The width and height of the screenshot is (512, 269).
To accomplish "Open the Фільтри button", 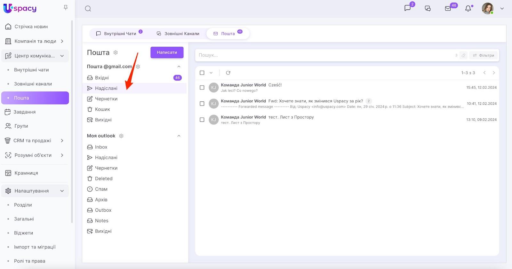I will [484, 55].
